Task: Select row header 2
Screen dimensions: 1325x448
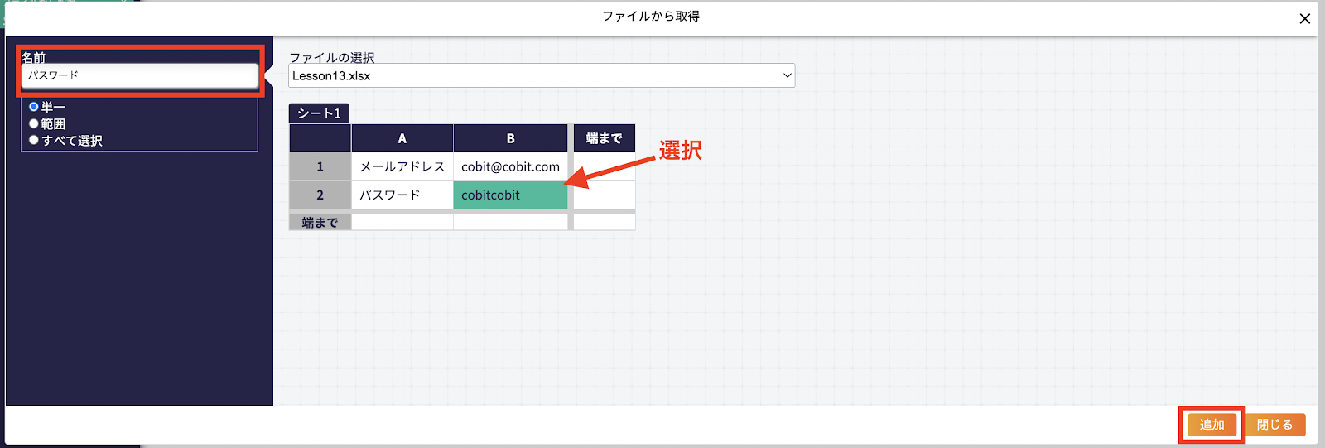Action: 320,195
